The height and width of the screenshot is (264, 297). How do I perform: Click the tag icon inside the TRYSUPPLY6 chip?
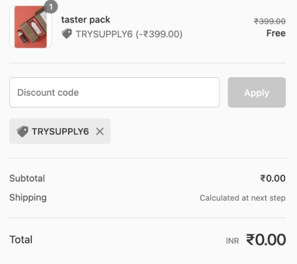click(22, 131)
